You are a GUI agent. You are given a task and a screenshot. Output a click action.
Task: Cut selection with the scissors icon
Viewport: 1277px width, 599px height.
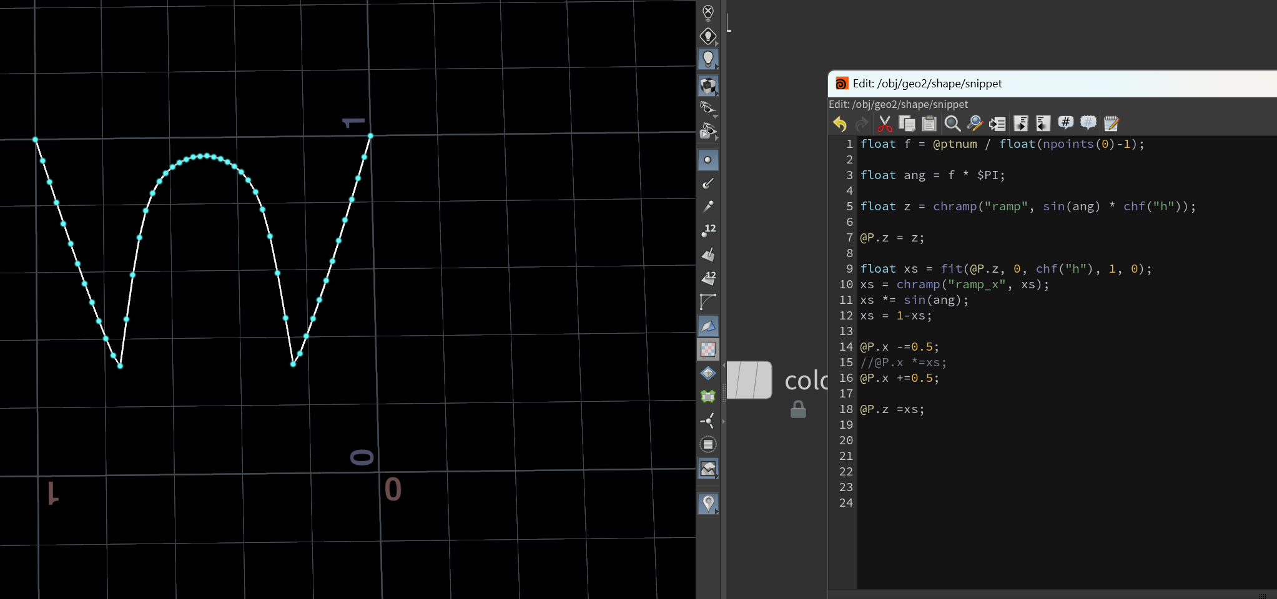(884, 124)
